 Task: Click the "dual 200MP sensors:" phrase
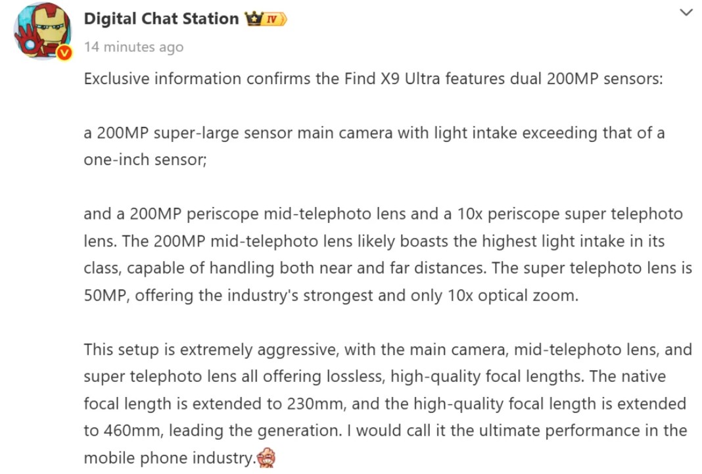[x=600, y=79]
